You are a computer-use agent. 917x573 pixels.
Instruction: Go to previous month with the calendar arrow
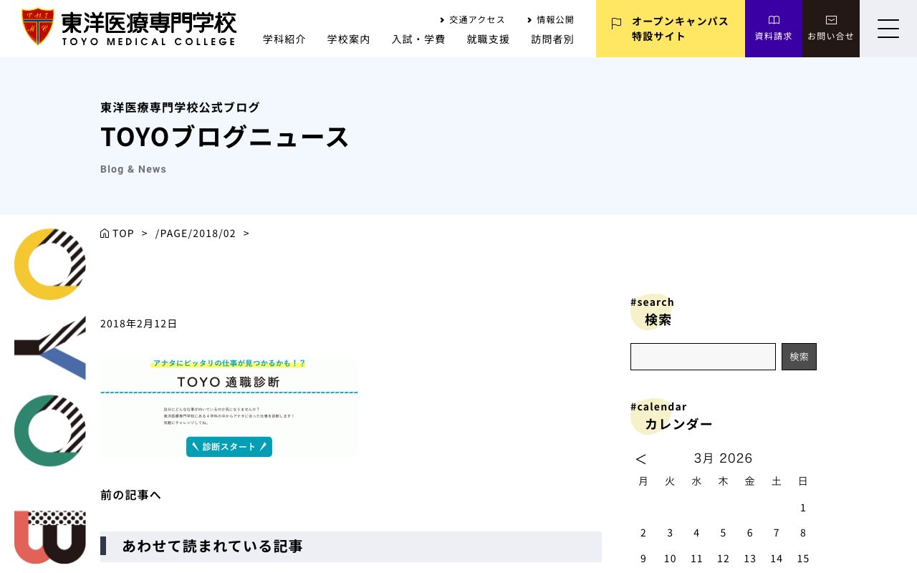pyautogui.click(x=640, y=459)
